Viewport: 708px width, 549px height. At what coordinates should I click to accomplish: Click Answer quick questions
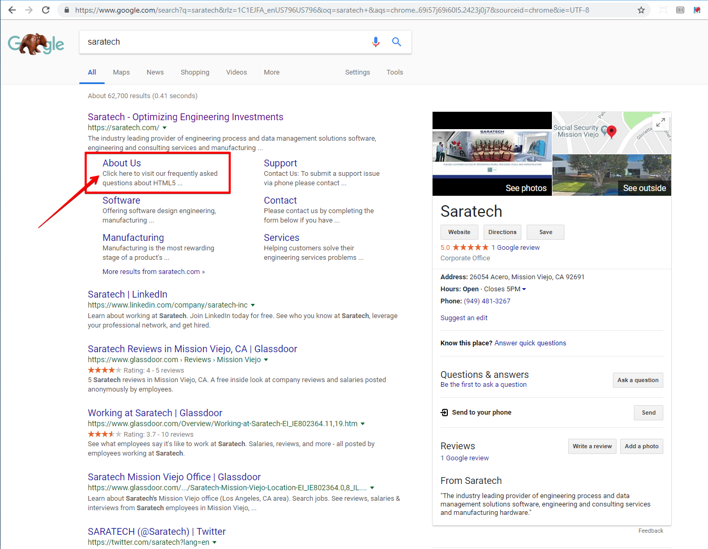(530, 343)
